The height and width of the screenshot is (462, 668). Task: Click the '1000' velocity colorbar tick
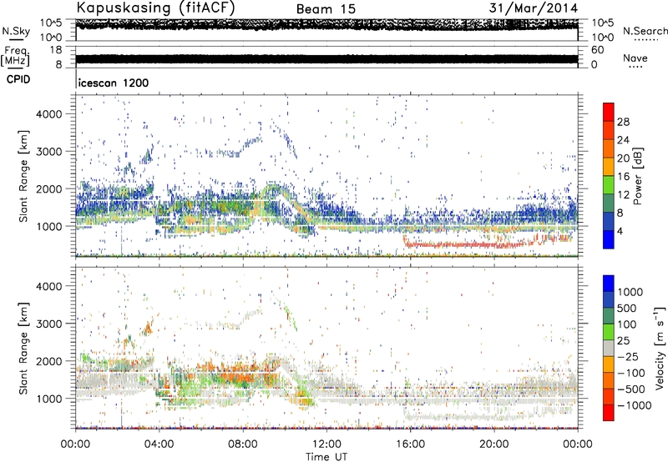coord(630,292)
